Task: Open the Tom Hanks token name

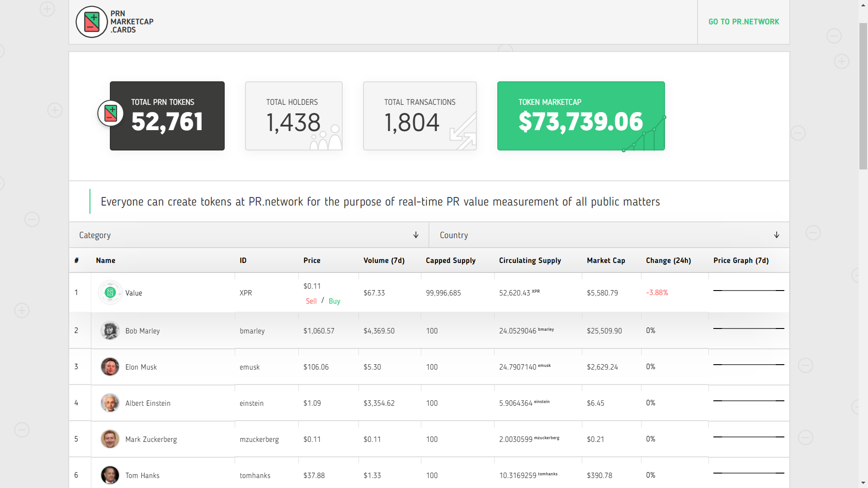Action: tap(142, 475)
